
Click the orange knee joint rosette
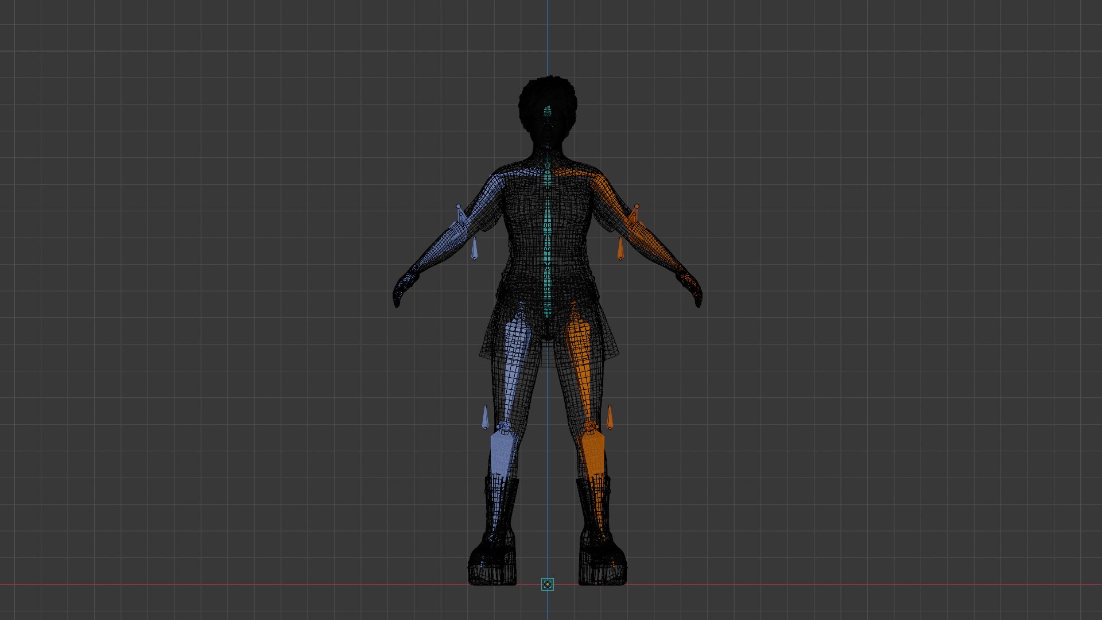pos(591,426)
